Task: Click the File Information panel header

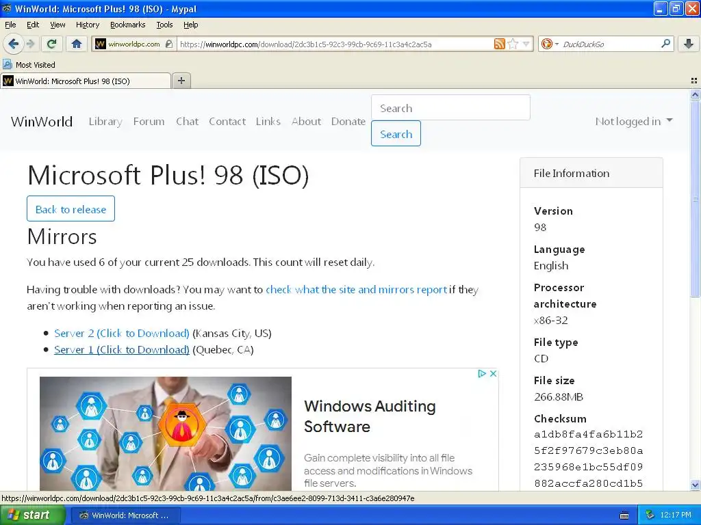Action: (591, 173)
